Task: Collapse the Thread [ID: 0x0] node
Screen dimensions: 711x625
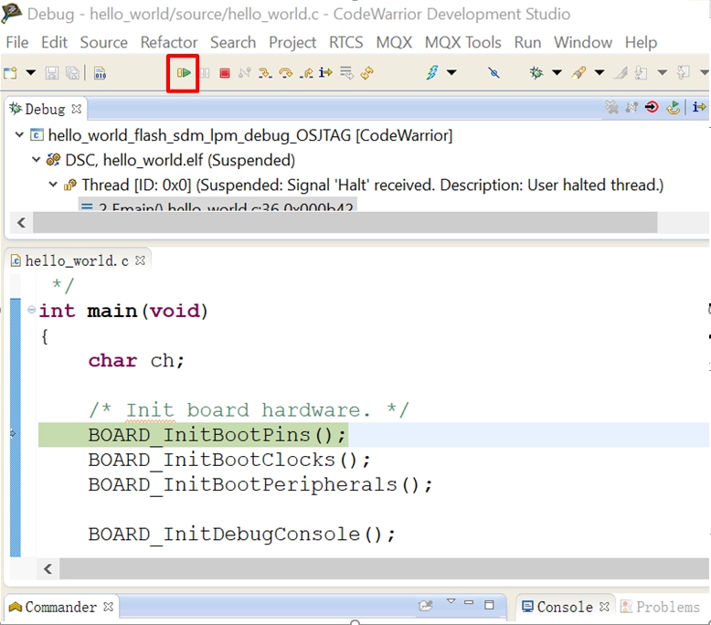Action: click(x=52, y=185)
